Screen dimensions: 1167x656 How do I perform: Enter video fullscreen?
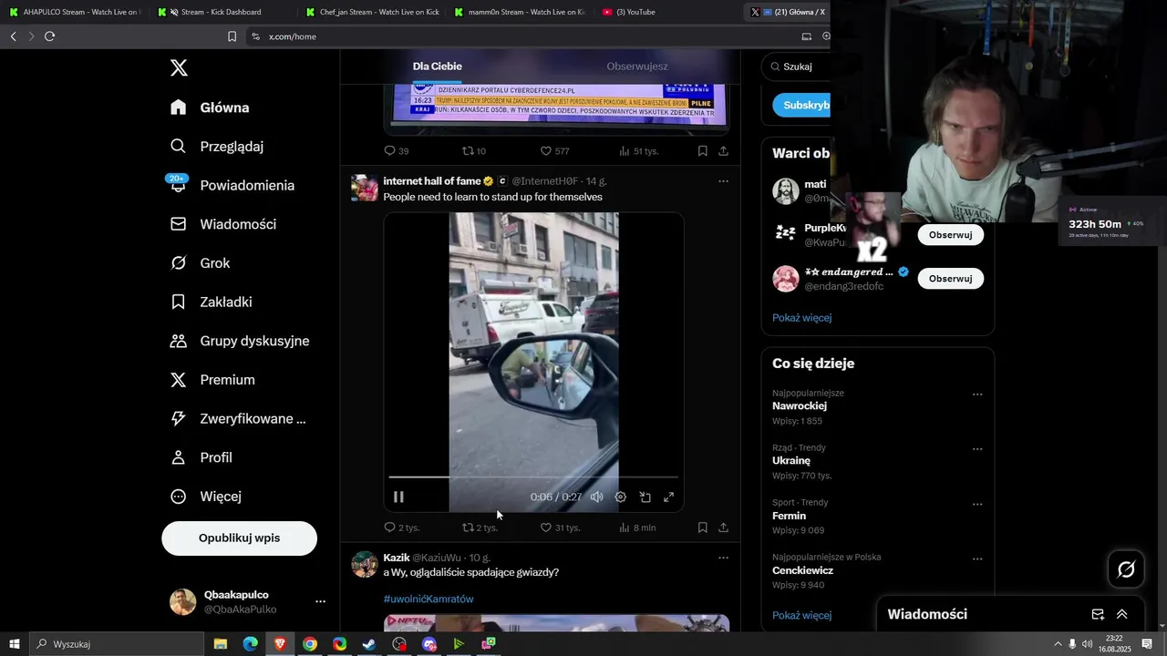[x=668, y=497]
